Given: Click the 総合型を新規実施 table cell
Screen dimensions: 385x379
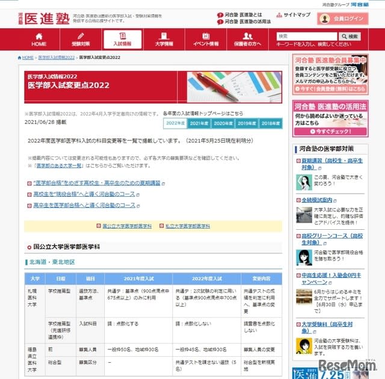Looking at the screenshot, I should pos(262,366).
